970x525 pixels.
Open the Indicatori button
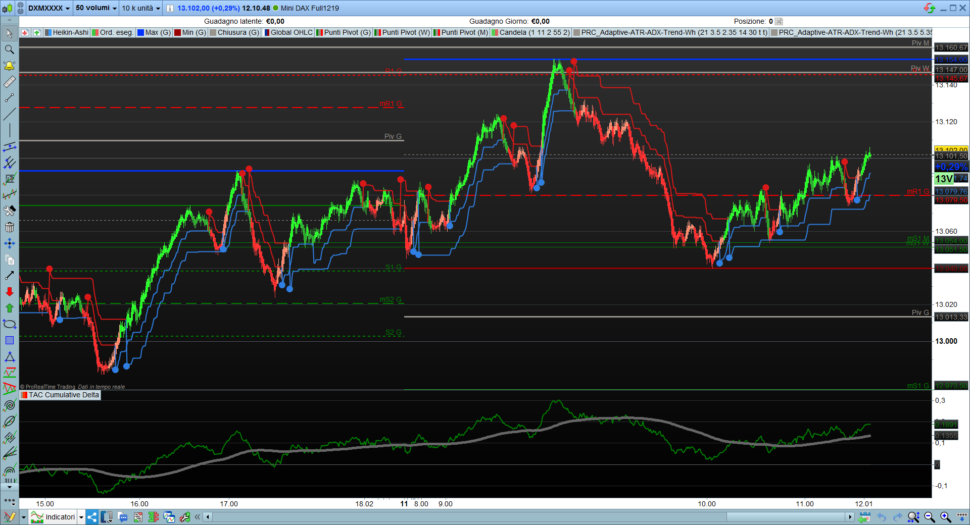(x=53, y=517)
